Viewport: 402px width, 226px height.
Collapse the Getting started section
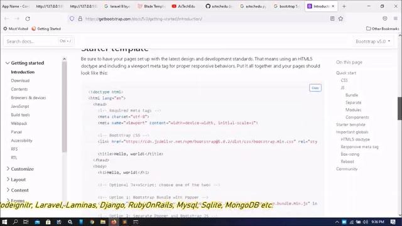(x=25, y=63)
